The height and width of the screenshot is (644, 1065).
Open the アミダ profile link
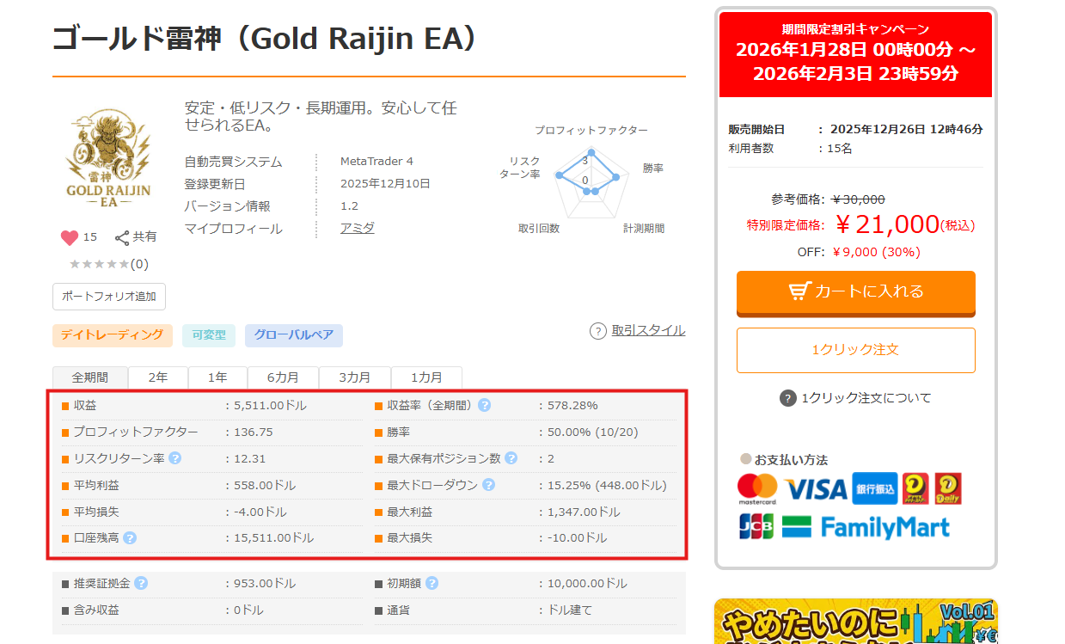(x=357, y=229)
